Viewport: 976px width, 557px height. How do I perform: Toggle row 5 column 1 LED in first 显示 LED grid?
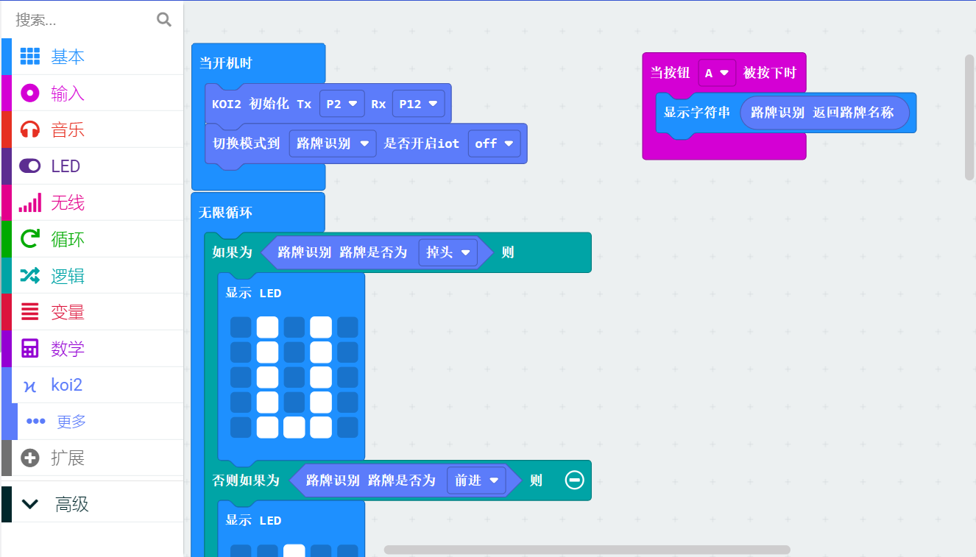click(x=241, y=427)
